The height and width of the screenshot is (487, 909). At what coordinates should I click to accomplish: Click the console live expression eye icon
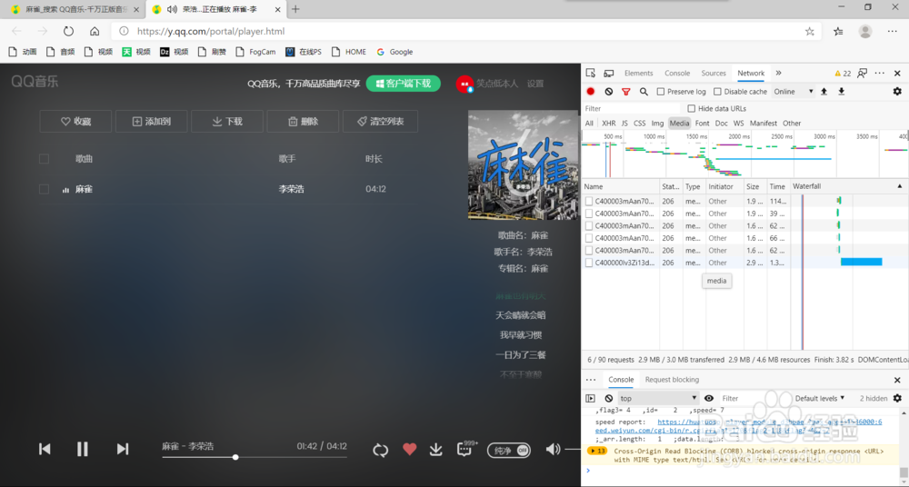pos(708,398)
